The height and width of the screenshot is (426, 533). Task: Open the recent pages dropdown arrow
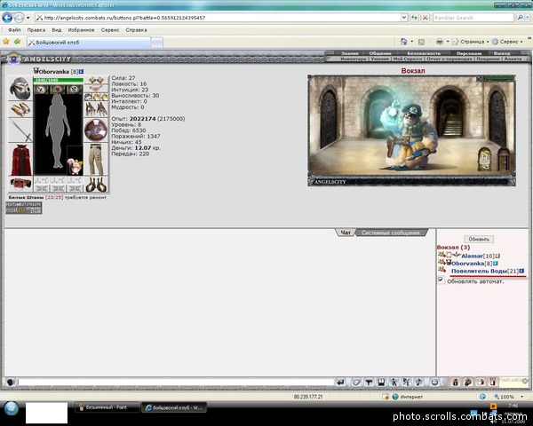pyautogui.click(x=28, y=18)
